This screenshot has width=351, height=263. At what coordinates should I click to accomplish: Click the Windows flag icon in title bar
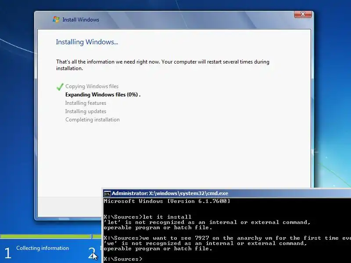point(56,19)
